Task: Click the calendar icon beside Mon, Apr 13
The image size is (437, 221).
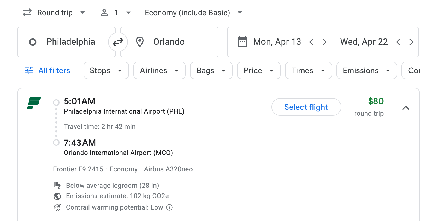Action: (x=243, y=41)
